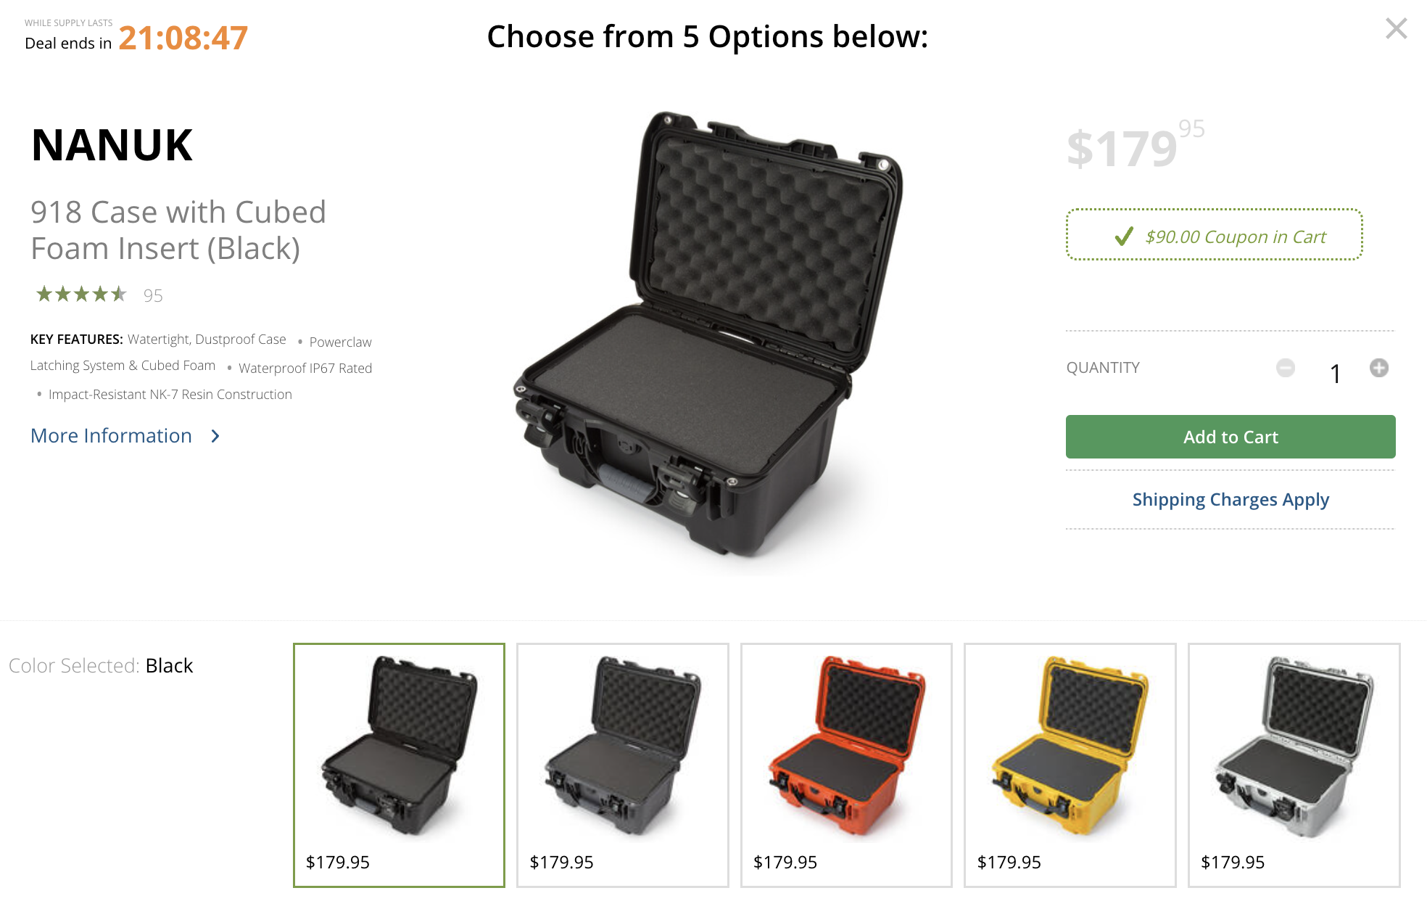Increase quantity with the plus icon
Screen dimensions: 1427x917
tap(1379, 368)
